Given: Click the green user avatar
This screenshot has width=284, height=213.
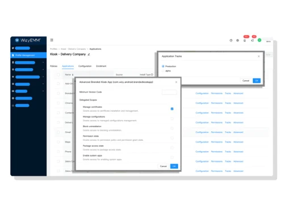Looking at the screenshot, I should pos(260,40).
